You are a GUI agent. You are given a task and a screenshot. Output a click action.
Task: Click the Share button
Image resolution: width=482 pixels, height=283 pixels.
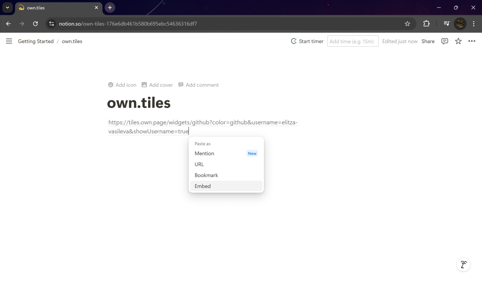(428, 41)
